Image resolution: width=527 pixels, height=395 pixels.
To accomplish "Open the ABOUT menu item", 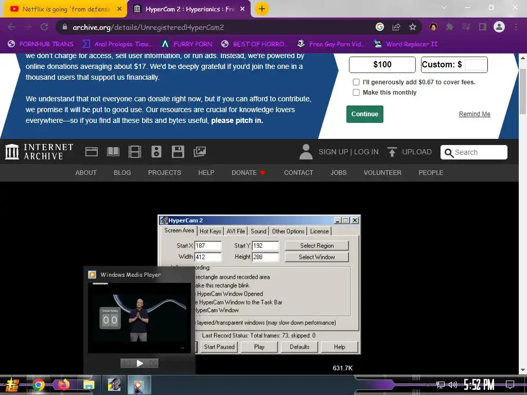I will pos(86,173).
